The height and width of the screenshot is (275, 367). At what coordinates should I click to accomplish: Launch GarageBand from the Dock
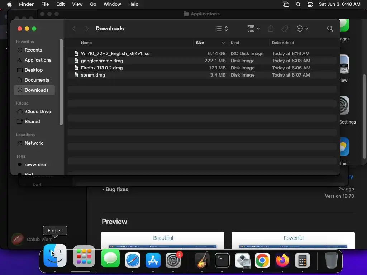coord(202,260)
